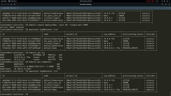The image size is (171, 96).
Task: Click the volume speaker icon
Action: coord(165,1)
